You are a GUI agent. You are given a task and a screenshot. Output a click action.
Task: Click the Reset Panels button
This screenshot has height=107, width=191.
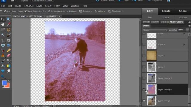point(105,1)
